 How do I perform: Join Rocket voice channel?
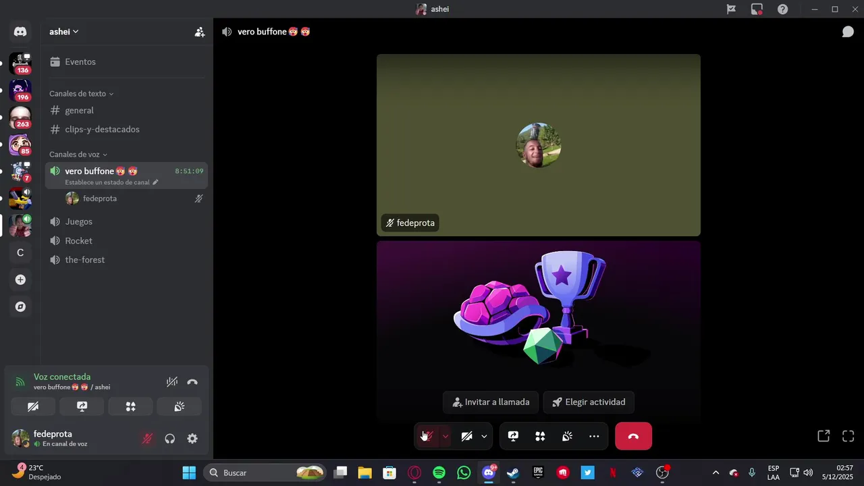127,240
